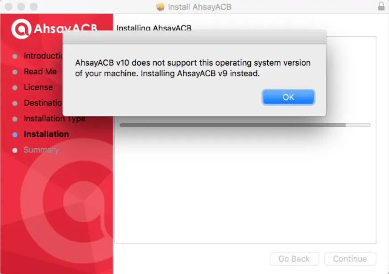Select the Summary step
The width and height of the screenshot is (389, 274).
pyautogui.click(x=41, y=150)
